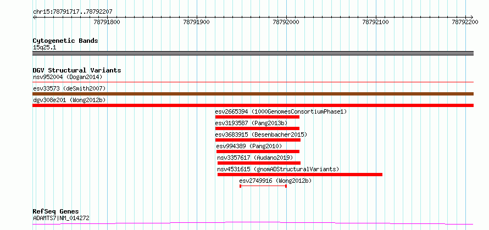Click the chr15:78791717..78792207 coordinate label
Viewport: 489px width, 230px height.
pos(73,12)
